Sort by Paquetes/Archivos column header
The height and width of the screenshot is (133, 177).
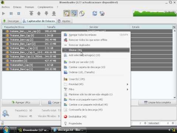[x=23, y=27]
